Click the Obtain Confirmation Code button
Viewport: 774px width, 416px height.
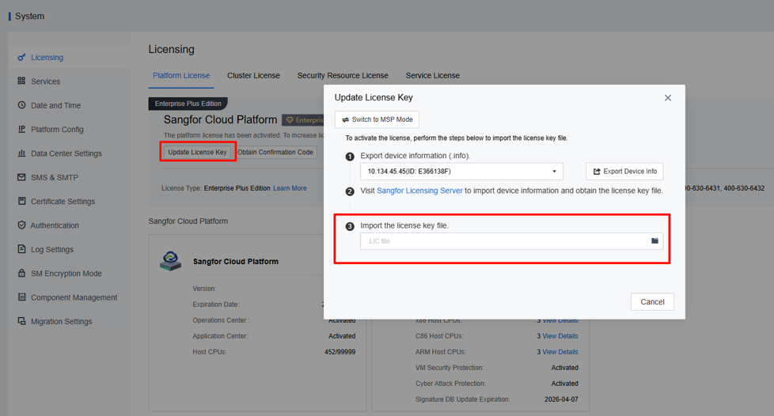click(275, 152)
